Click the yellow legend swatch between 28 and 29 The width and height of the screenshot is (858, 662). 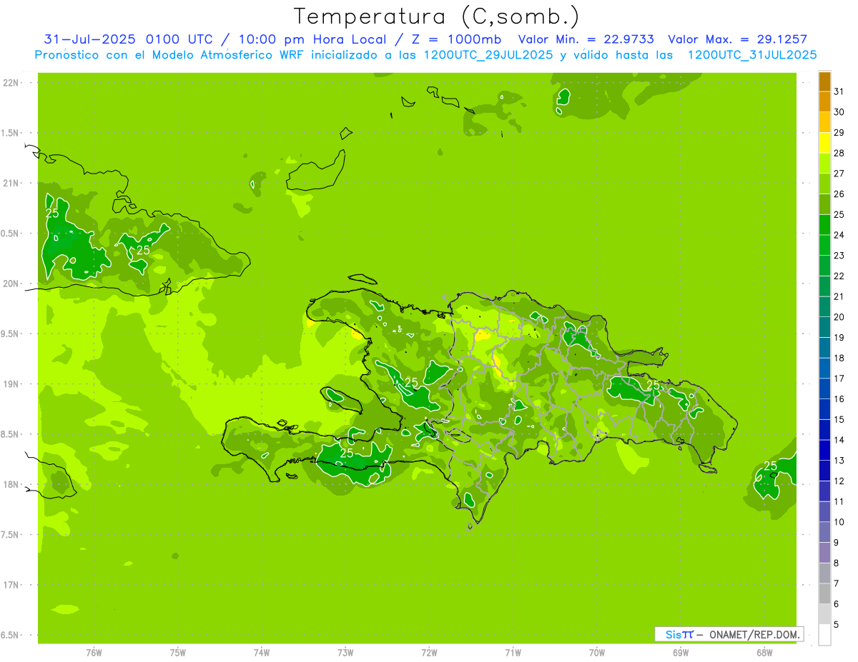pos(824,143)
